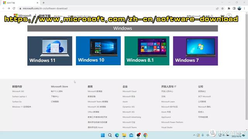Select the Windows 11 download tile

50,51
